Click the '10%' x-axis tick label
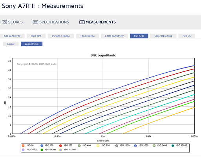Image resolution: width=201 pixels, height=157 pixels. pos(148,136)
